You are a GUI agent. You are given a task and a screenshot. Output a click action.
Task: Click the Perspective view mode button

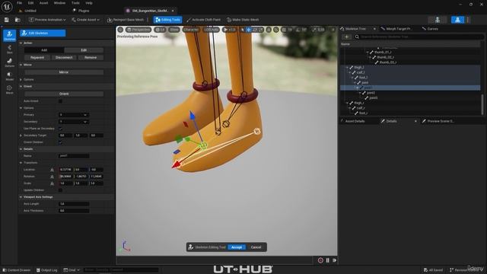[138, 30]
